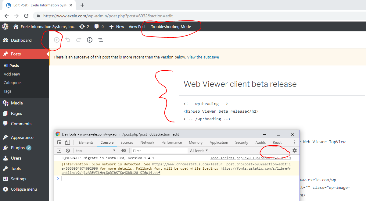Image resolution: width=366 pixels, height=201 pixels.
Task: Show content structure info icon
Action: 90,40
